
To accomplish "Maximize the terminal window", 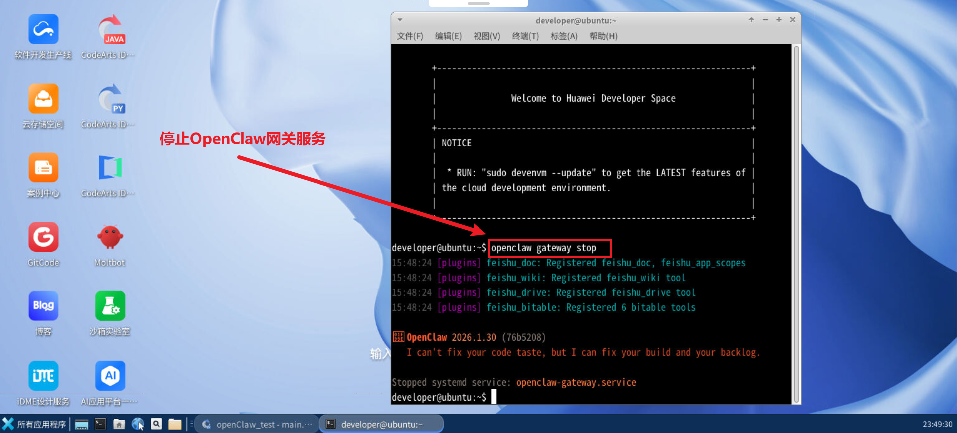I will click(x=779, y=20).
